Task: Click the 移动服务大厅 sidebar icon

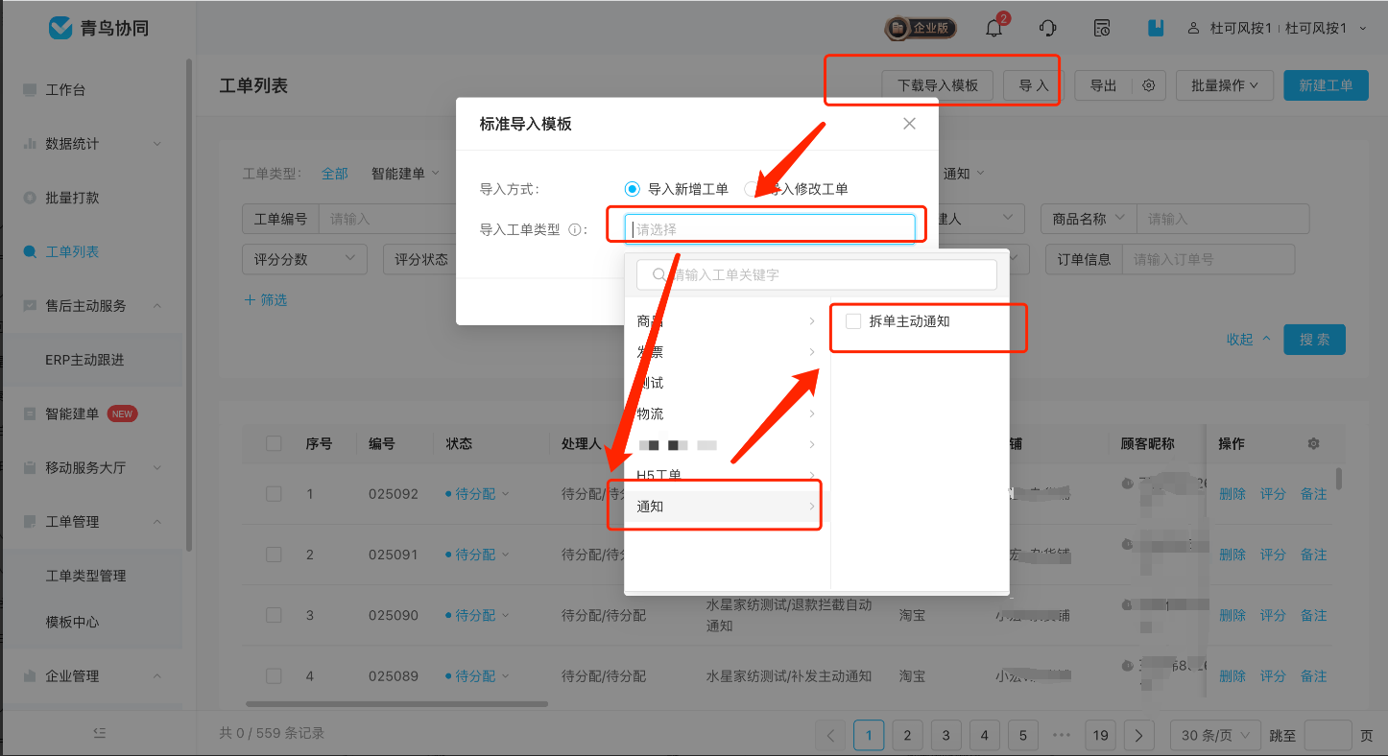Action: [x=30, y=467]
